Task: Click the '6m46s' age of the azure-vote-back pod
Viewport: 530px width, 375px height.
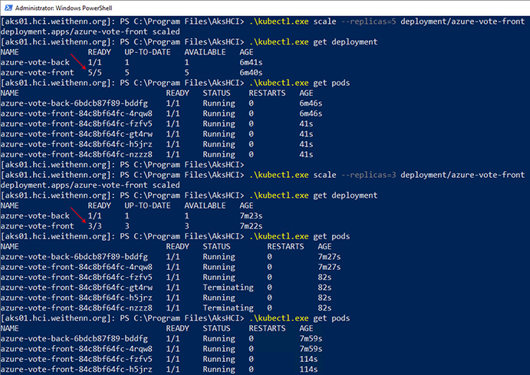Action: point(311,104)
